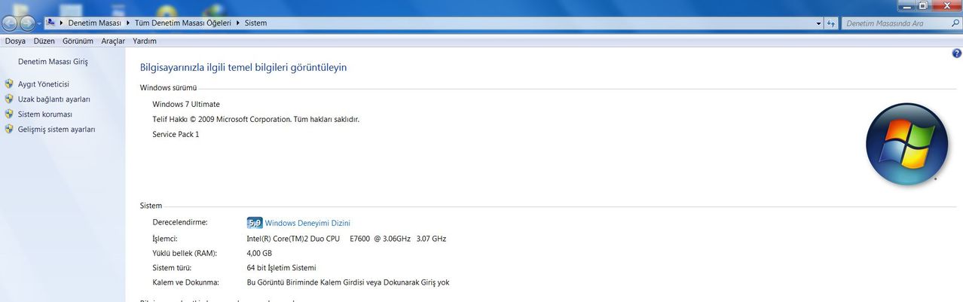Open Aygıt Yöneticisi link
The image size is (963, 302).
(43, 84)
